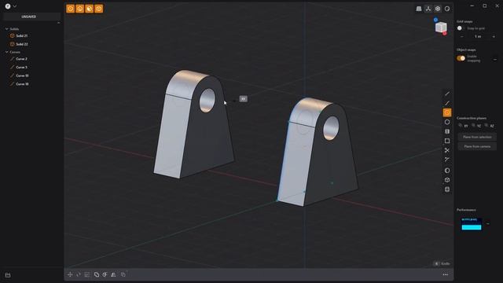Collapse the outliner panel chevron
This screenshot has width=503, height=283.
(x=58, y=23)
